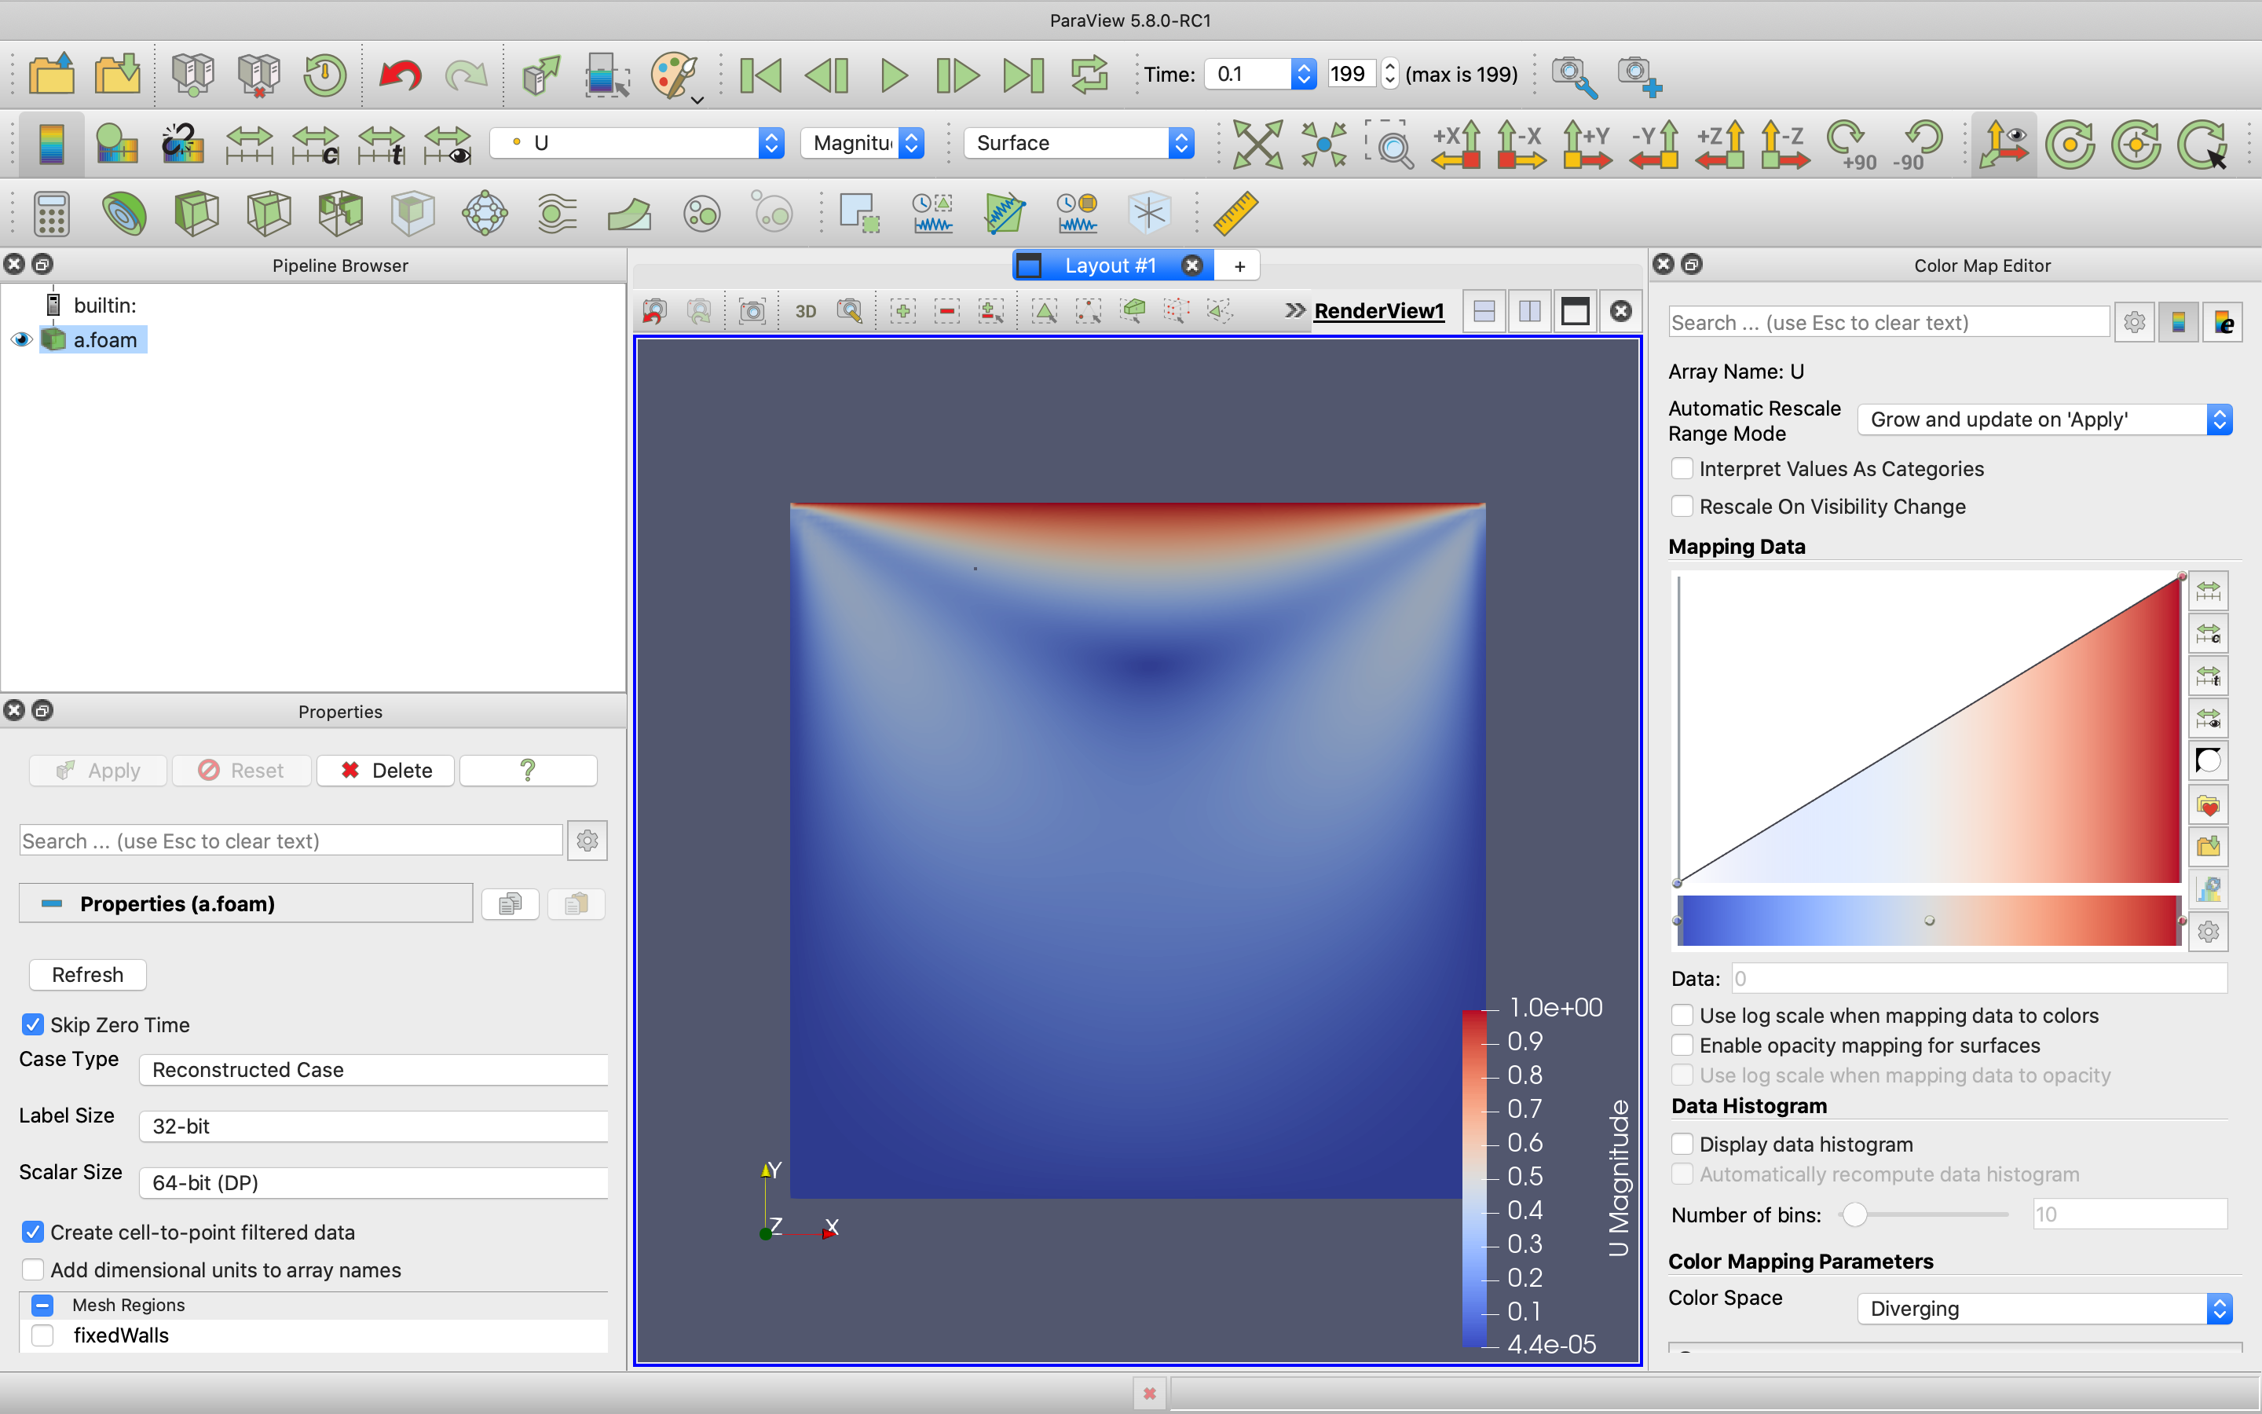This screenshot has height=1414, width=2262.
Task: Toggle a.foam visibility eye icon
Action: click(x=21, y=339)
